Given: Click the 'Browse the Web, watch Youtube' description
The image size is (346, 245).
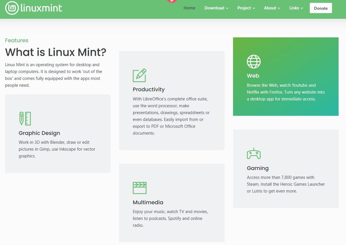Looking at the screenshot, I should (x=286, y=92).
